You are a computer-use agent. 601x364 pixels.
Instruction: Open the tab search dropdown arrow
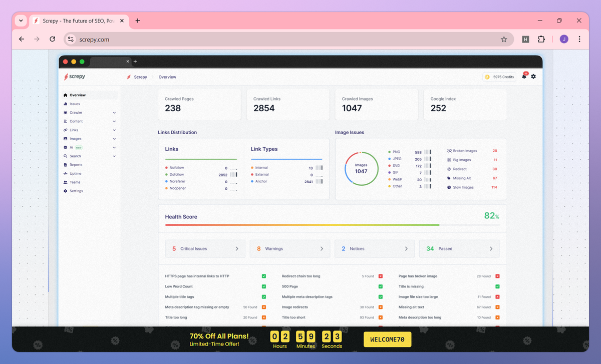(20, 21)
